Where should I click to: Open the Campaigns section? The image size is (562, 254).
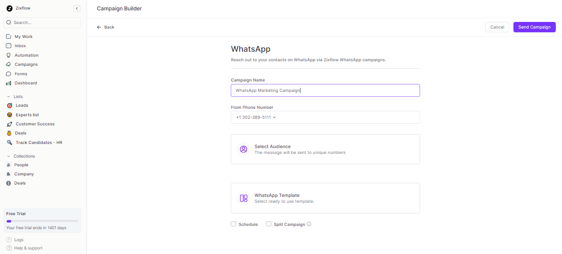click(26, 64)
